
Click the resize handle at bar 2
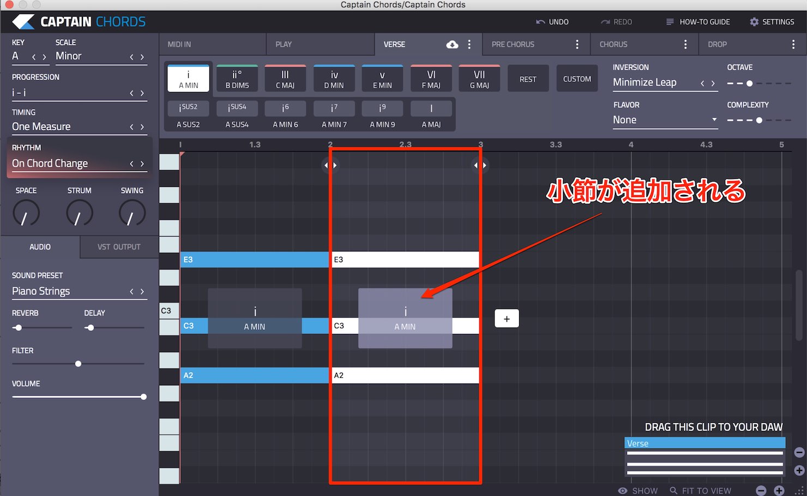(x=330, y=165)
